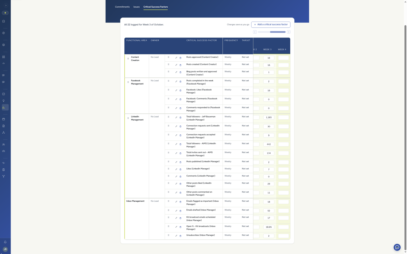Click the Week 3 column header
Image resolution: width=407 pixels, height=254 pixels.
pos(267,50)
